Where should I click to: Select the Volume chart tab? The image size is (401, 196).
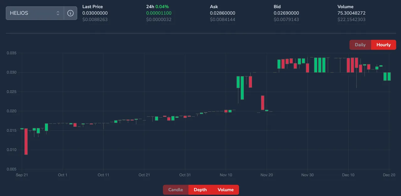click(x=226, y=190)
